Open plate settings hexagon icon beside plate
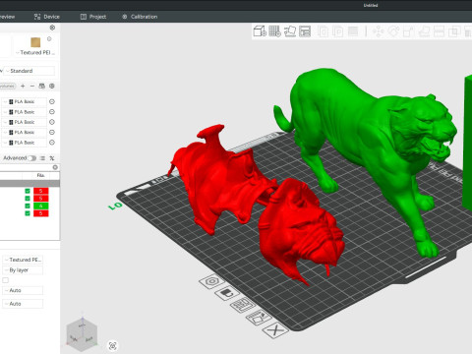Viewport: 472px width, 354px height. (x=212, y=281)
